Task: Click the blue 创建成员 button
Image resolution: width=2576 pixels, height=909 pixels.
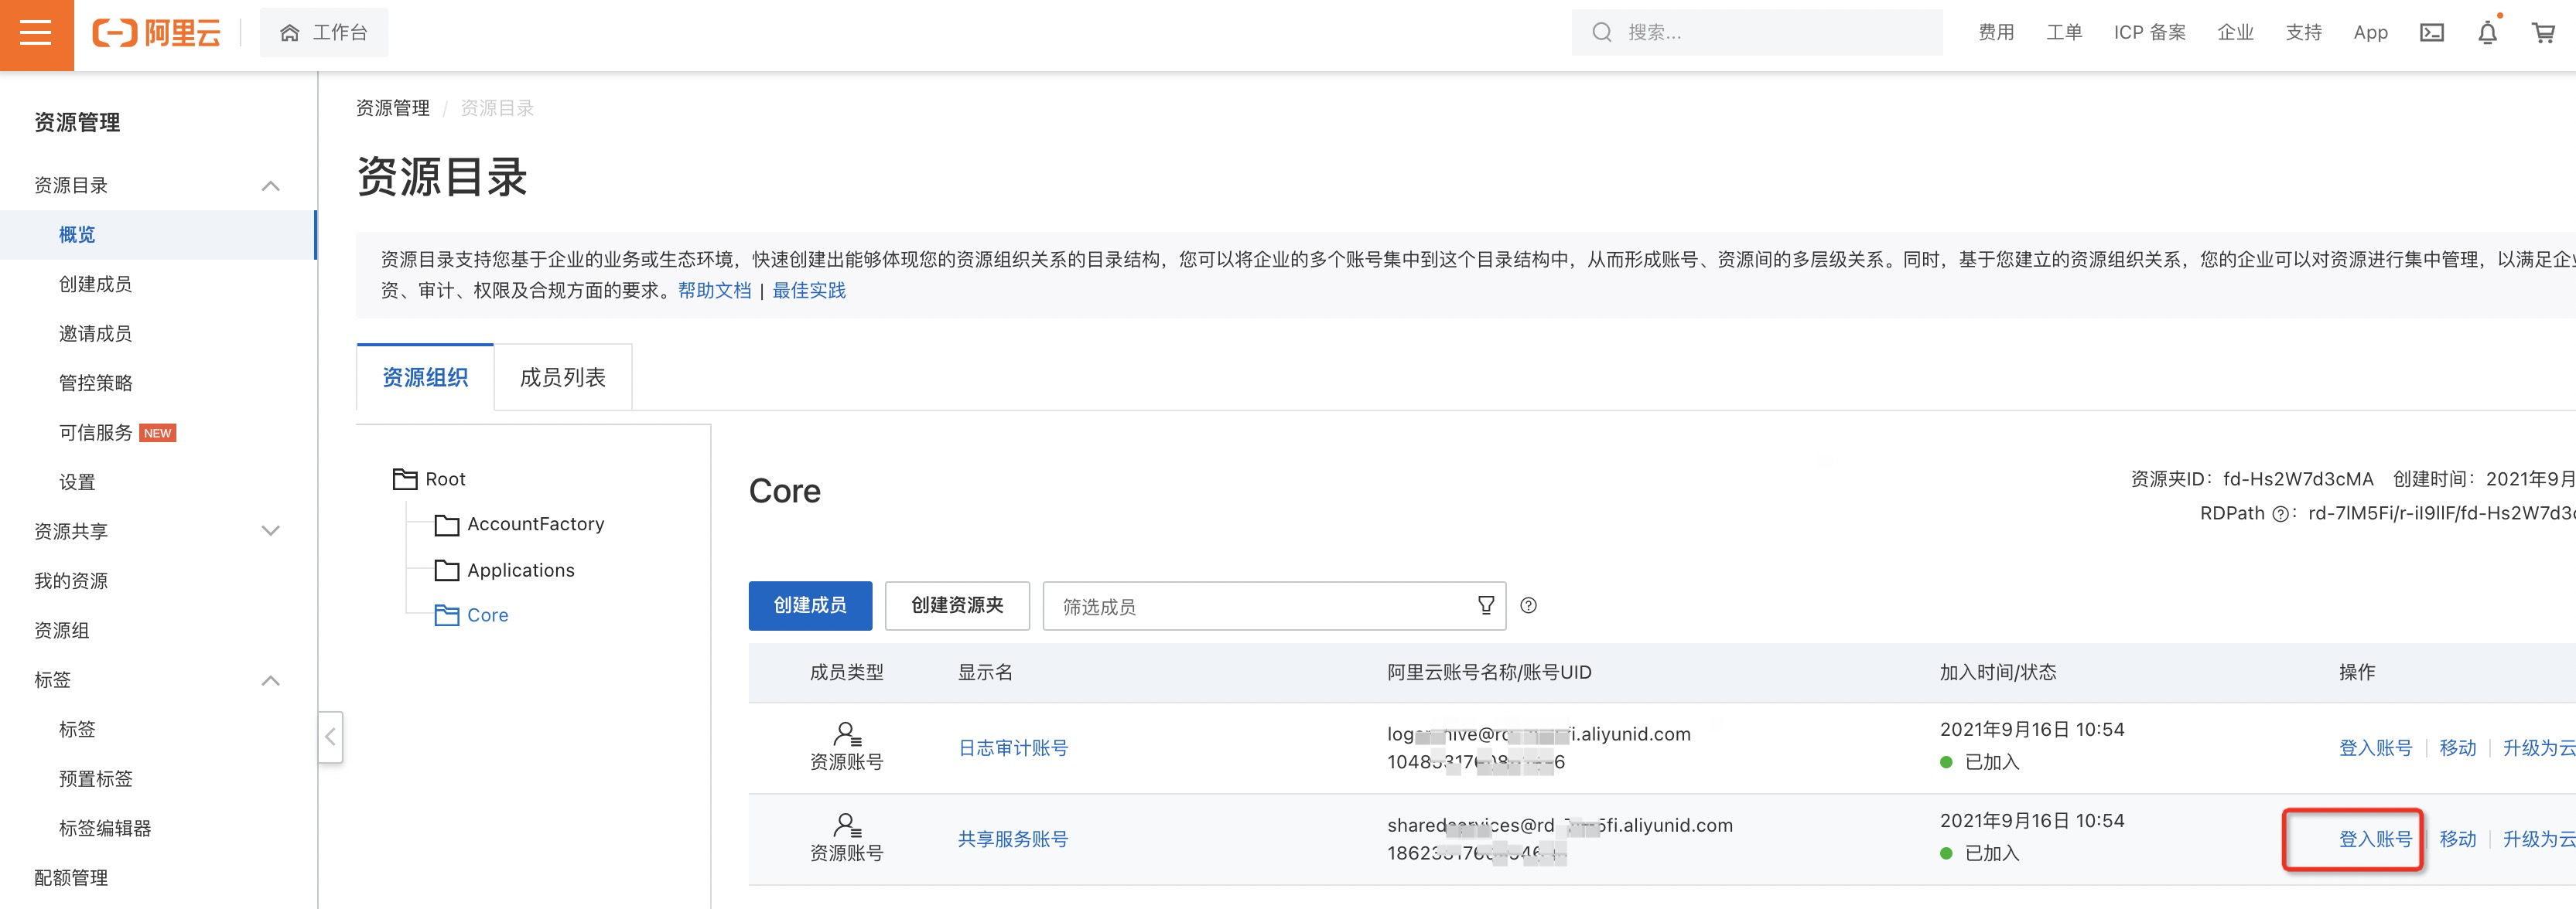Action: [809, 605]
